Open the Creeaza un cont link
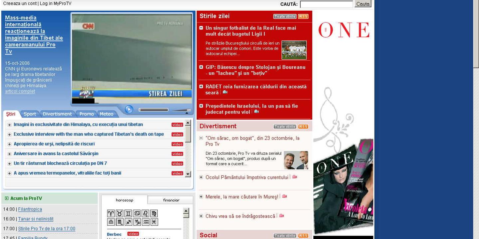 20,4
